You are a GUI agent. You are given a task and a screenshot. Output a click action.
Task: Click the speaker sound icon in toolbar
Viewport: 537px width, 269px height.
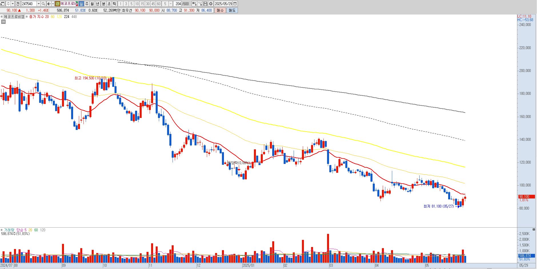(x=49, y=4)
